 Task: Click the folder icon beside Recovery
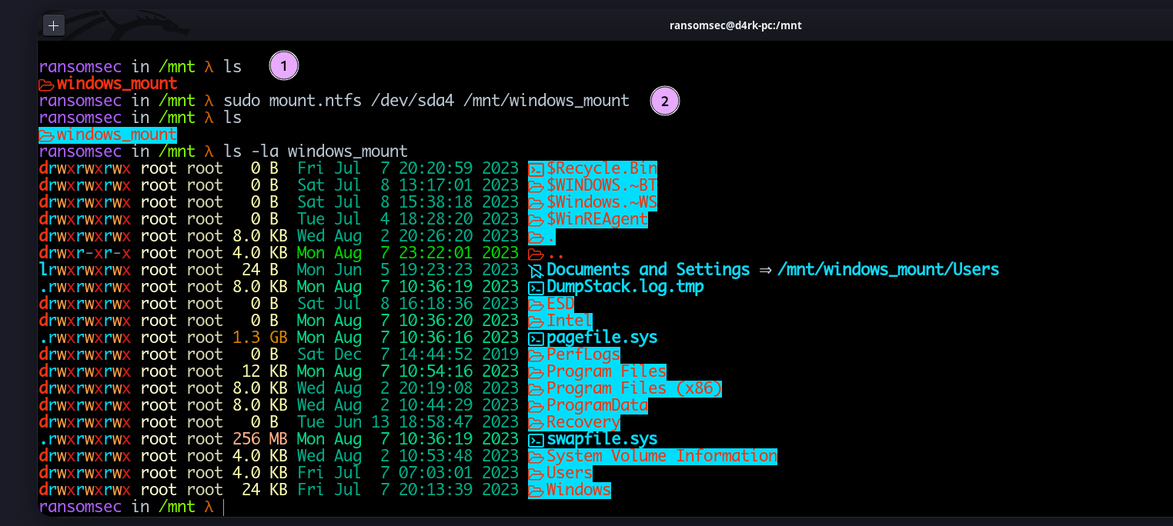[x=536, y=421]
